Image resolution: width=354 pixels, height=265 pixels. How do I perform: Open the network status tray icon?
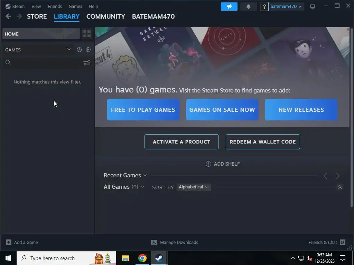[x=301, y=258]
